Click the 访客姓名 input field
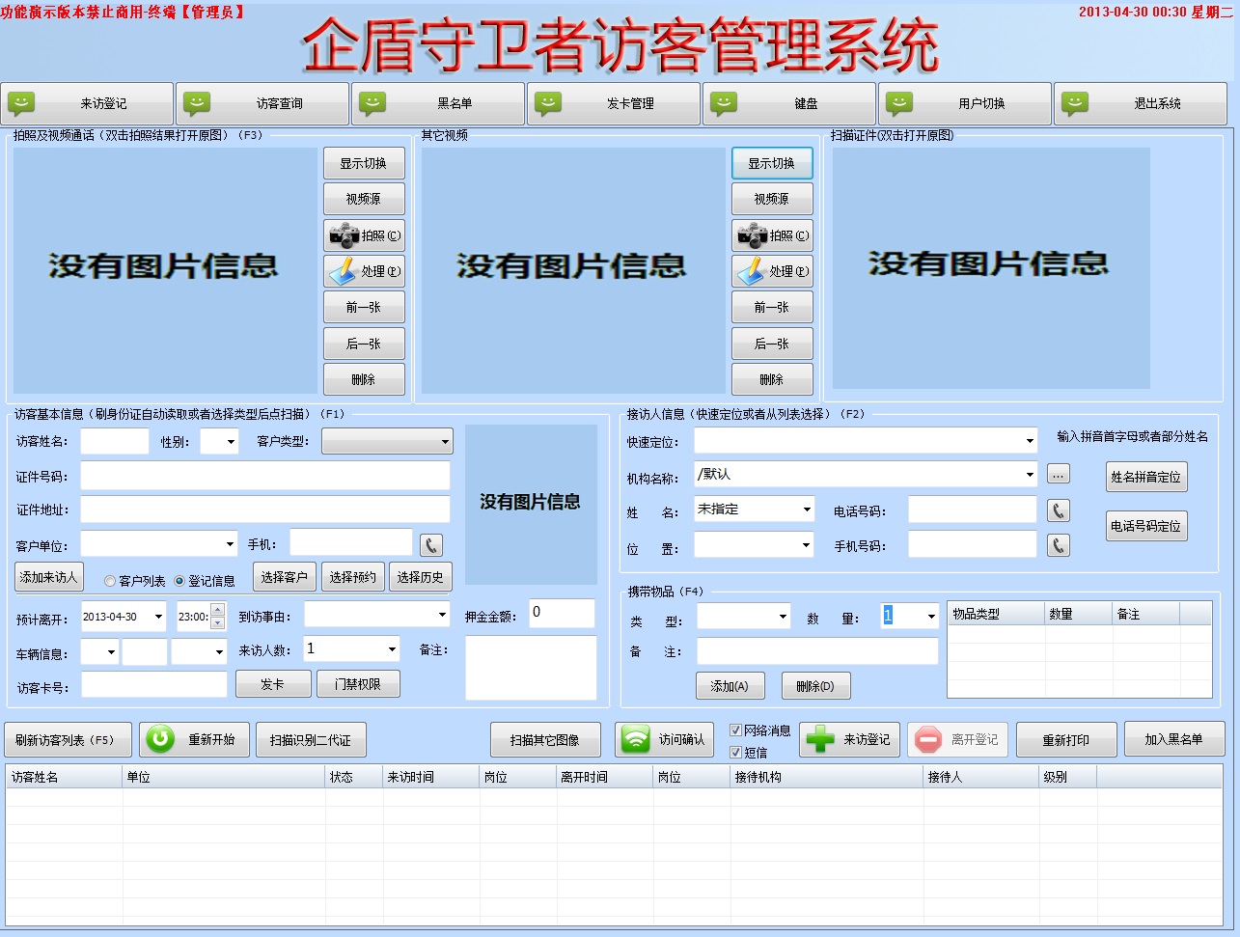The image size is (1240, 937). click(x=115, y=442)
